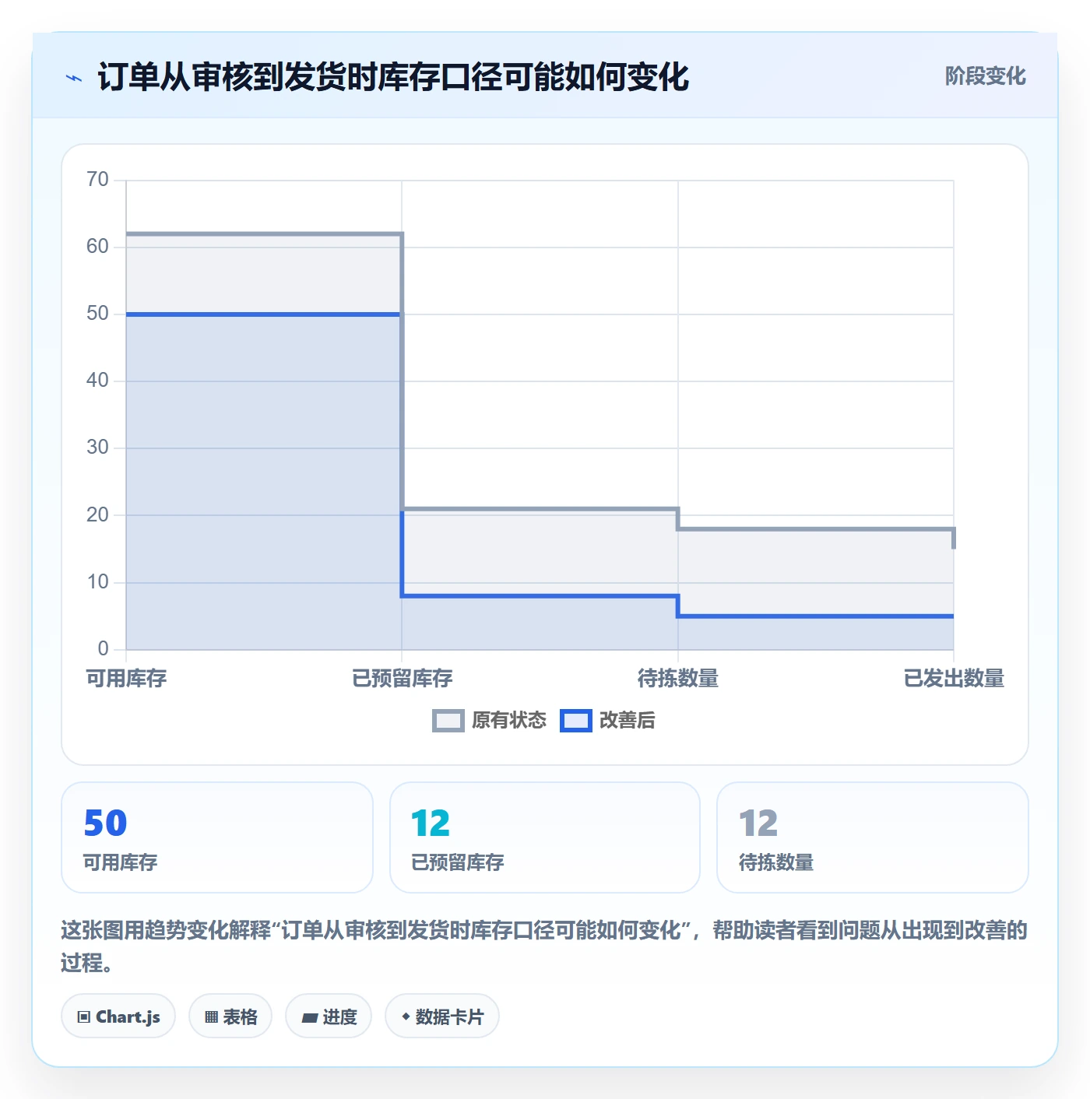1090x1099 pixels.
Task: Click the y-axis value 50
Action: tap(98, 314)
